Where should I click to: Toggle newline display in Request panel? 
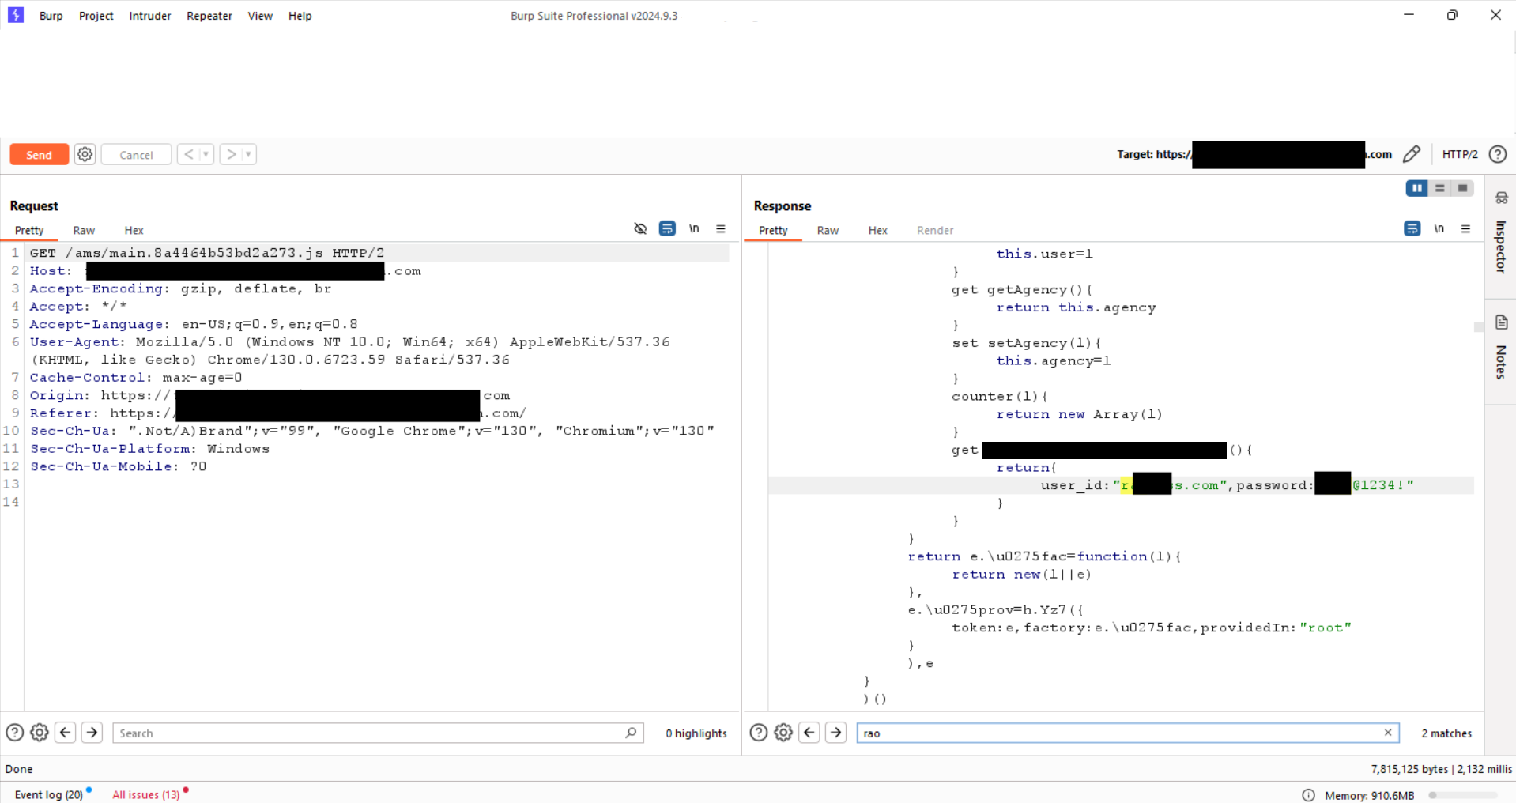pyautogui.click(x=694, y=228)
